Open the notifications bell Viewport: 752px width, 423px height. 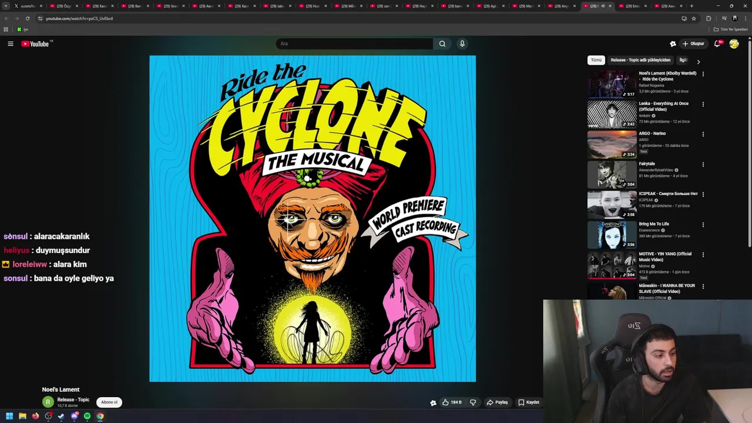(x=717, y=43)
